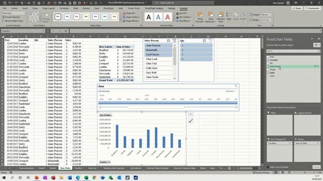Switch to the PivotChart Analyze tab
Image resolution: width=323 pixels, height=181 pixels.
(154, 8)
